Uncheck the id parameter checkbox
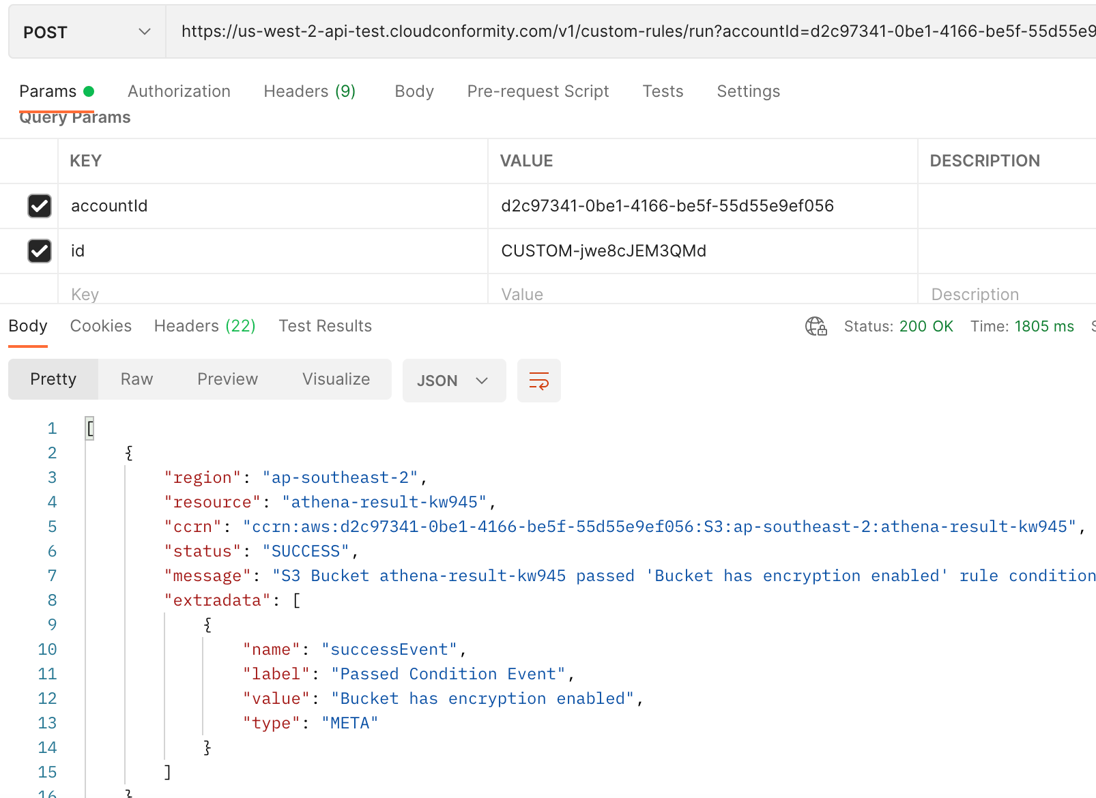 tap(40, 251)
